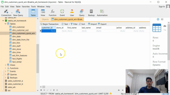Select the Table toolbar icon

(x=33, y=13)
